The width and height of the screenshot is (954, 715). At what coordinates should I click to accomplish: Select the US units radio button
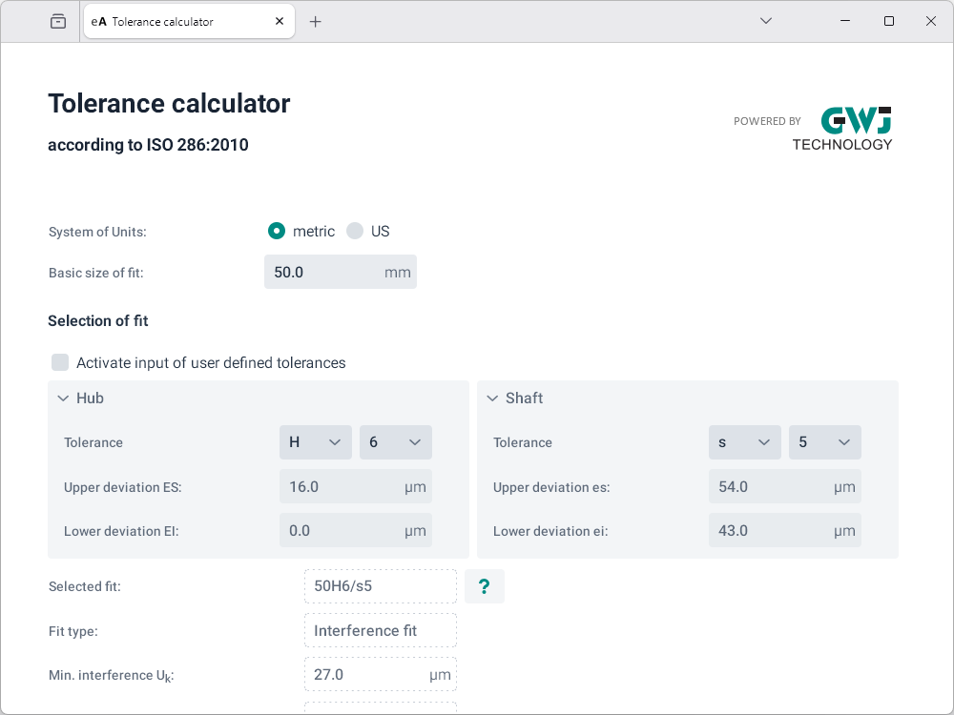pyautogui.click(x=355, y=231)
